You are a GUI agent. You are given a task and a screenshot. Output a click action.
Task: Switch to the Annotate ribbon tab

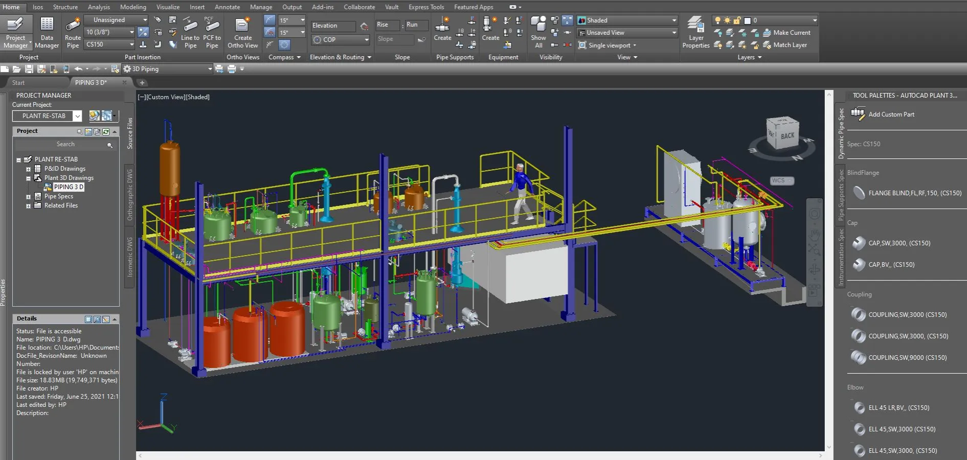[227, 7]
